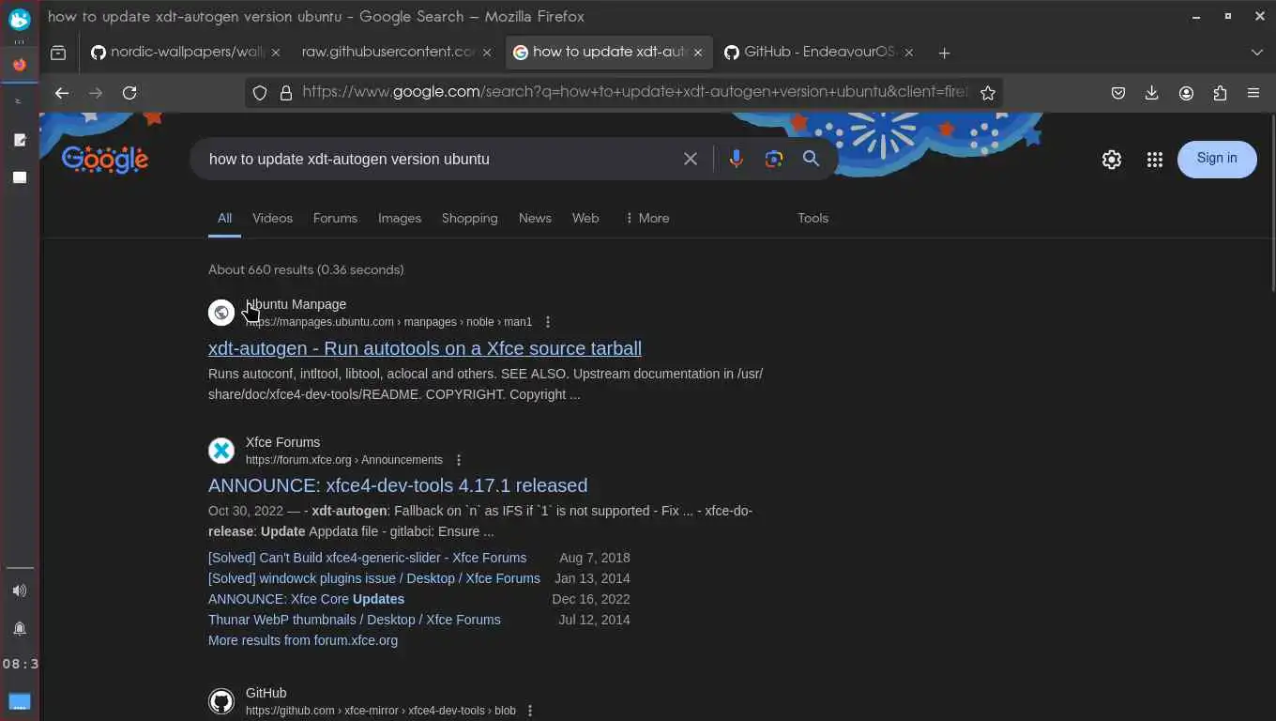
Task: Open the Extensions puzzle icon
Action: tap(1220, 93)
